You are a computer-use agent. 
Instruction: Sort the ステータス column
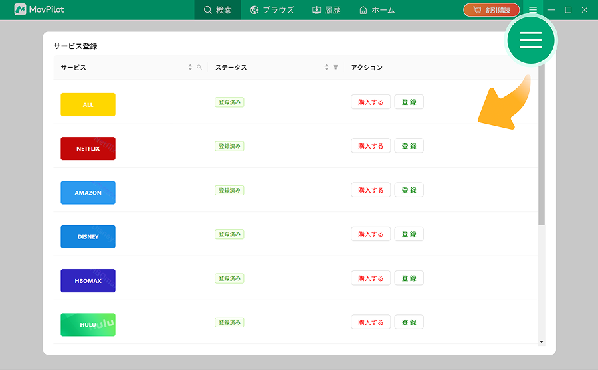point(326,68)
